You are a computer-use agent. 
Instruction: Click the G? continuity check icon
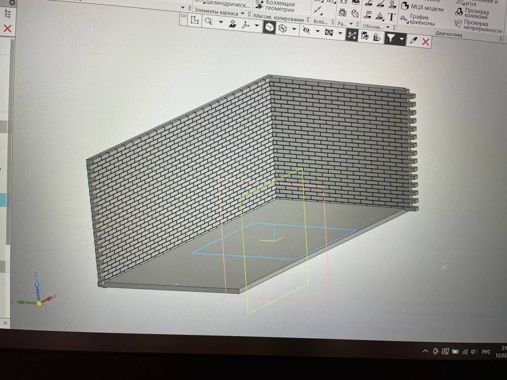point(458,24)
